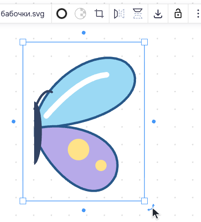Viewport: 201px width, 222px height.
Task: Grab the bottom-right corner selection handle
Action: coord(144,201)
